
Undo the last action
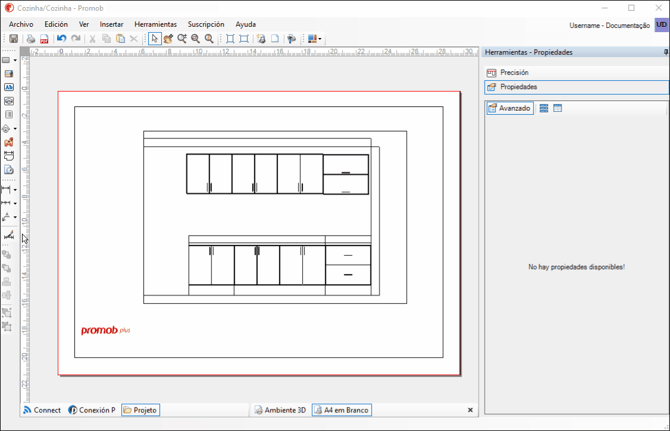[x=61, y=39]
